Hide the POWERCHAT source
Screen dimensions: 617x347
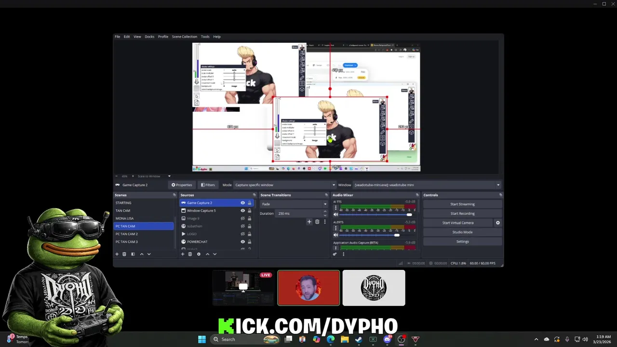tap(243, 241)
